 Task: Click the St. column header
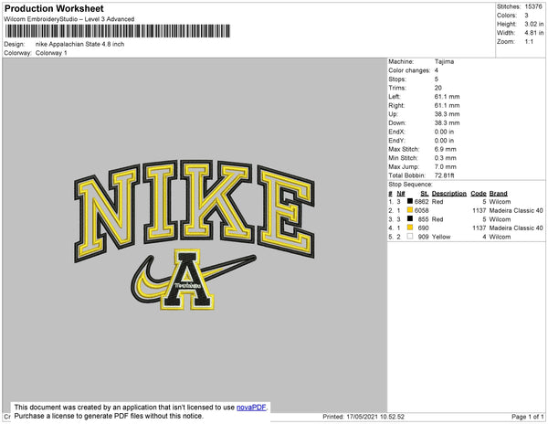(425, 193)
